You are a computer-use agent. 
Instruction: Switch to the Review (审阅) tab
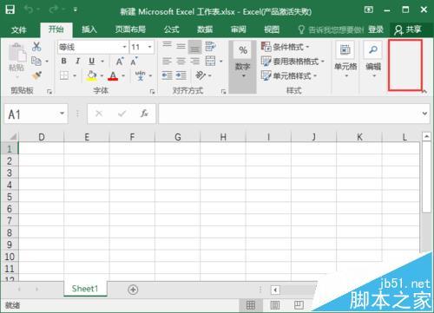[238, 29]
